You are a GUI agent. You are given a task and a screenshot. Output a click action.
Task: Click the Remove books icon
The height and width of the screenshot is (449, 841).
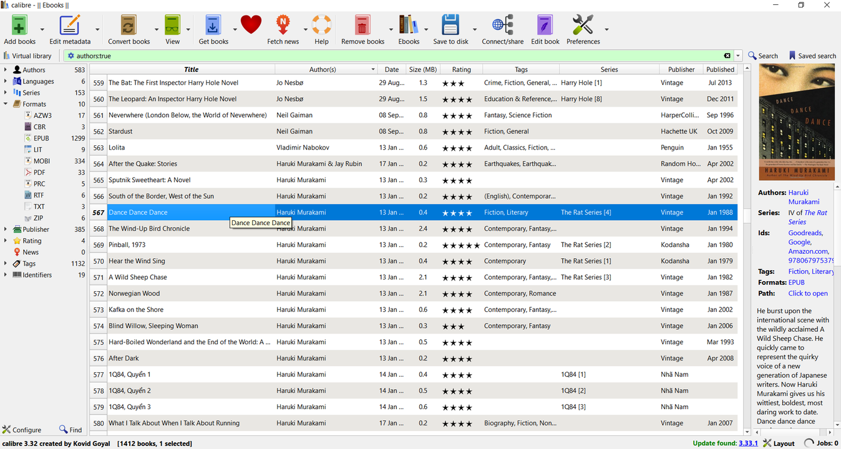[362, 26]
